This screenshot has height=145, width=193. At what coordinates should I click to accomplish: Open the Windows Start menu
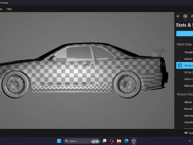[59, 141]
